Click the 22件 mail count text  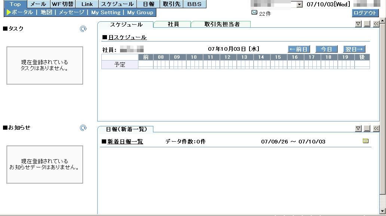pos(265,14)
